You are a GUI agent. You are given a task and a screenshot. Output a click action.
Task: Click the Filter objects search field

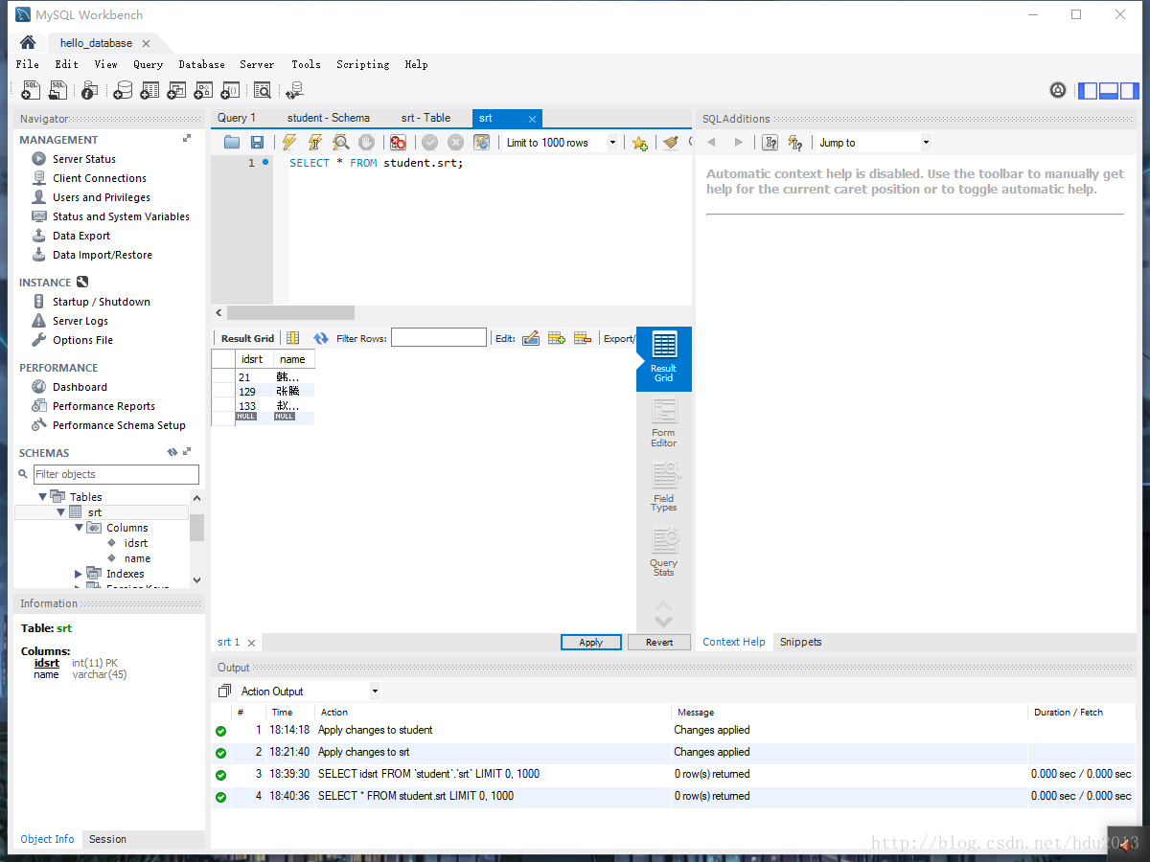tap(116, 474)
